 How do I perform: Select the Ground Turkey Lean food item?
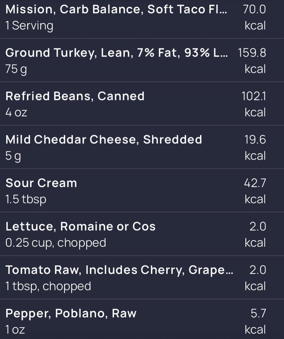142,60
